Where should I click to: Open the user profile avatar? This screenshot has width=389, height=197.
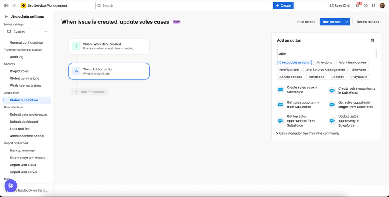[x=382, y=5]
